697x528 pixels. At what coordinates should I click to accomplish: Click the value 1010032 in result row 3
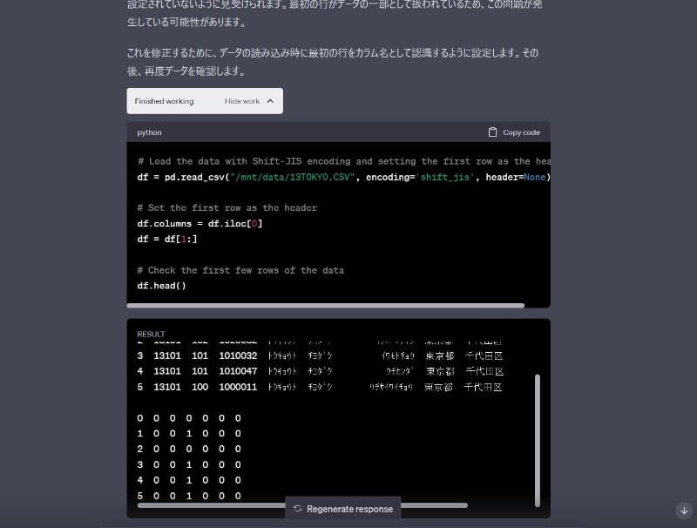[x=238, y=355]
